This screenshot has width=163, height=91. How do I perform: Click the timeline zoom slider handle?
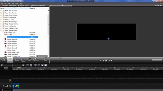tap(13, 65)
